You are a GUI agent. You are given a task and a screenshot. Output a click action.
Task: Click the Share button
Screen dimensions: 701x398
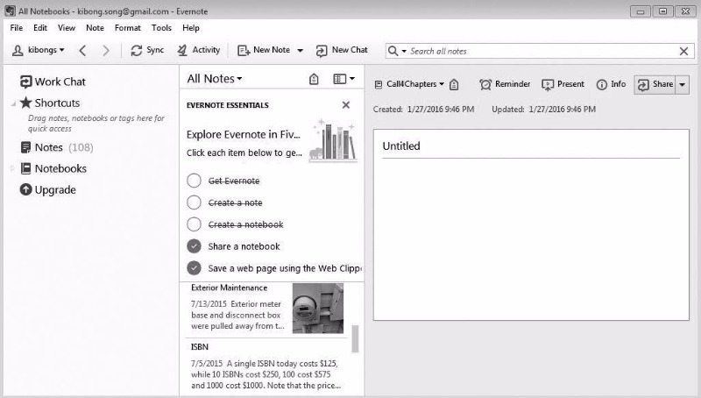655,84
